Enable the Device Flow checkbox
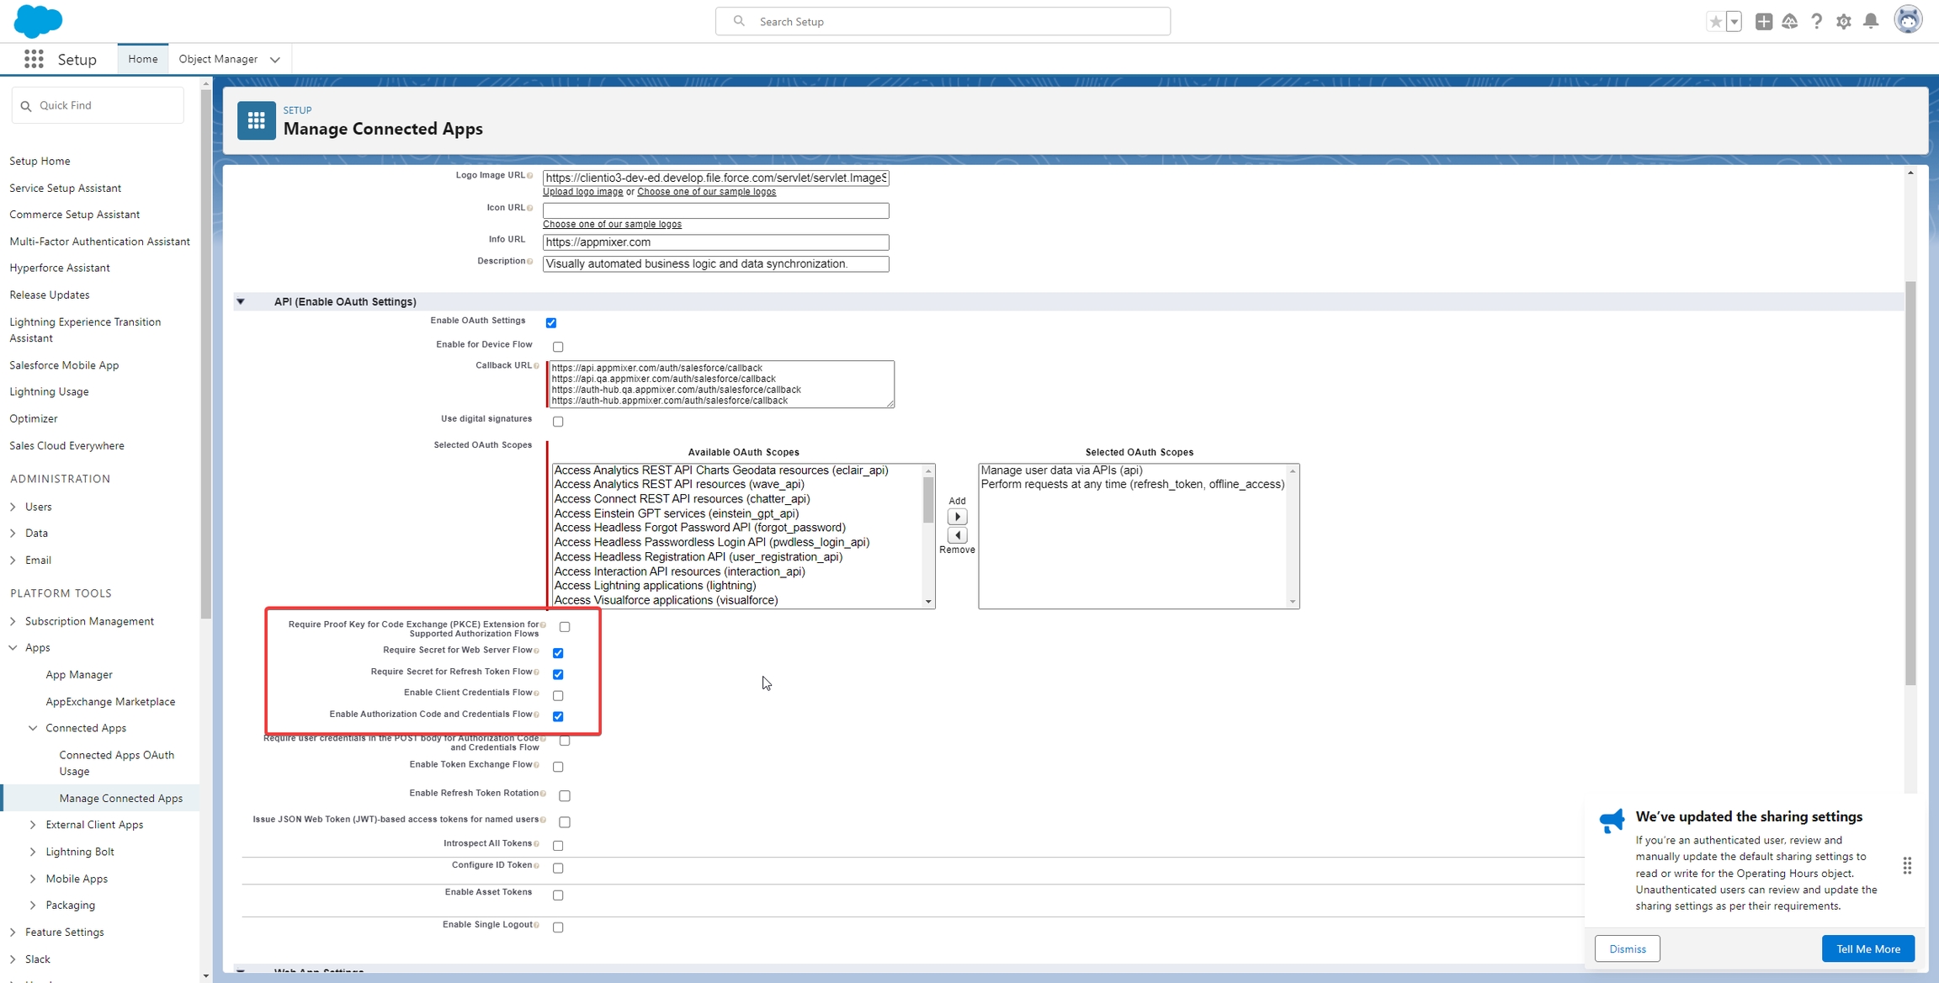Viewport: 1939px width, 983px height. click(558, 347)
